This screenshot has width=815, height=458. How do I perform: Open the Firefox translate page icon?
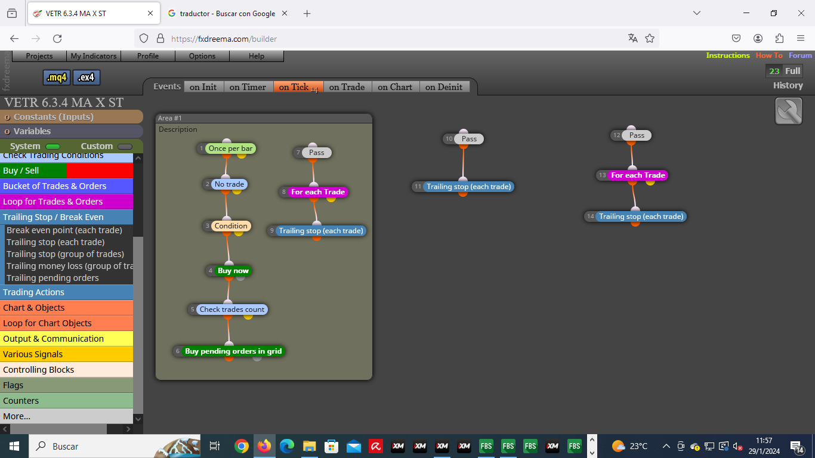(x=633, y=38)
